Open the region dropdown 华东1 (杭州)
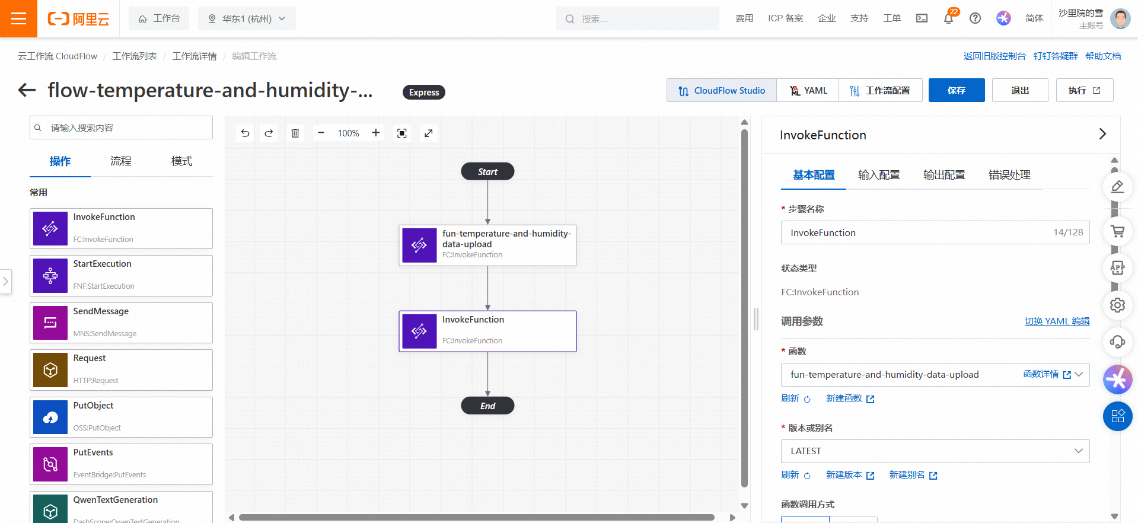The width and height of the screenshot is (1138, 523). [x=247, y=18]
